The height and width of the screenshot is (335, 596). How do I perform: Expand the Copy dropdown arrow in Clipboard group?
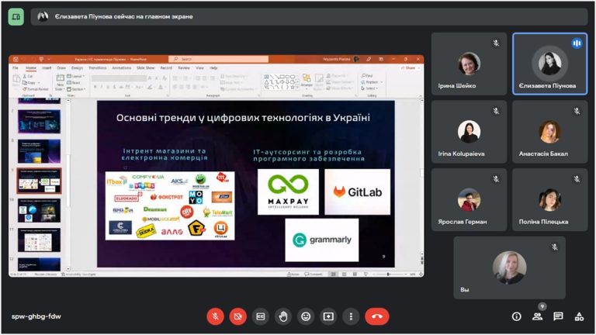39,82
